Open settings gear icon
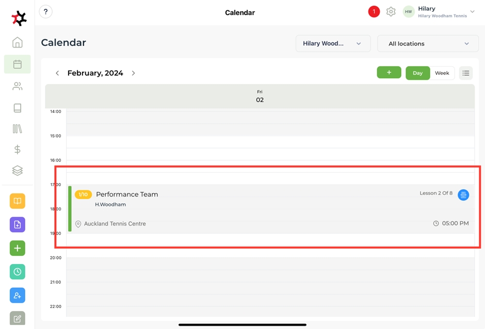485x329 pixels. [x=391, y=12]
